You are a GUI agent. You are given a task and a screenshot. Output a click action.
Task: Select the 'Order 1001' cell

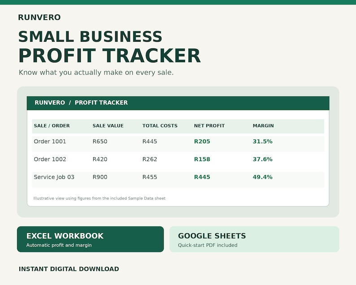coord(50,141)
